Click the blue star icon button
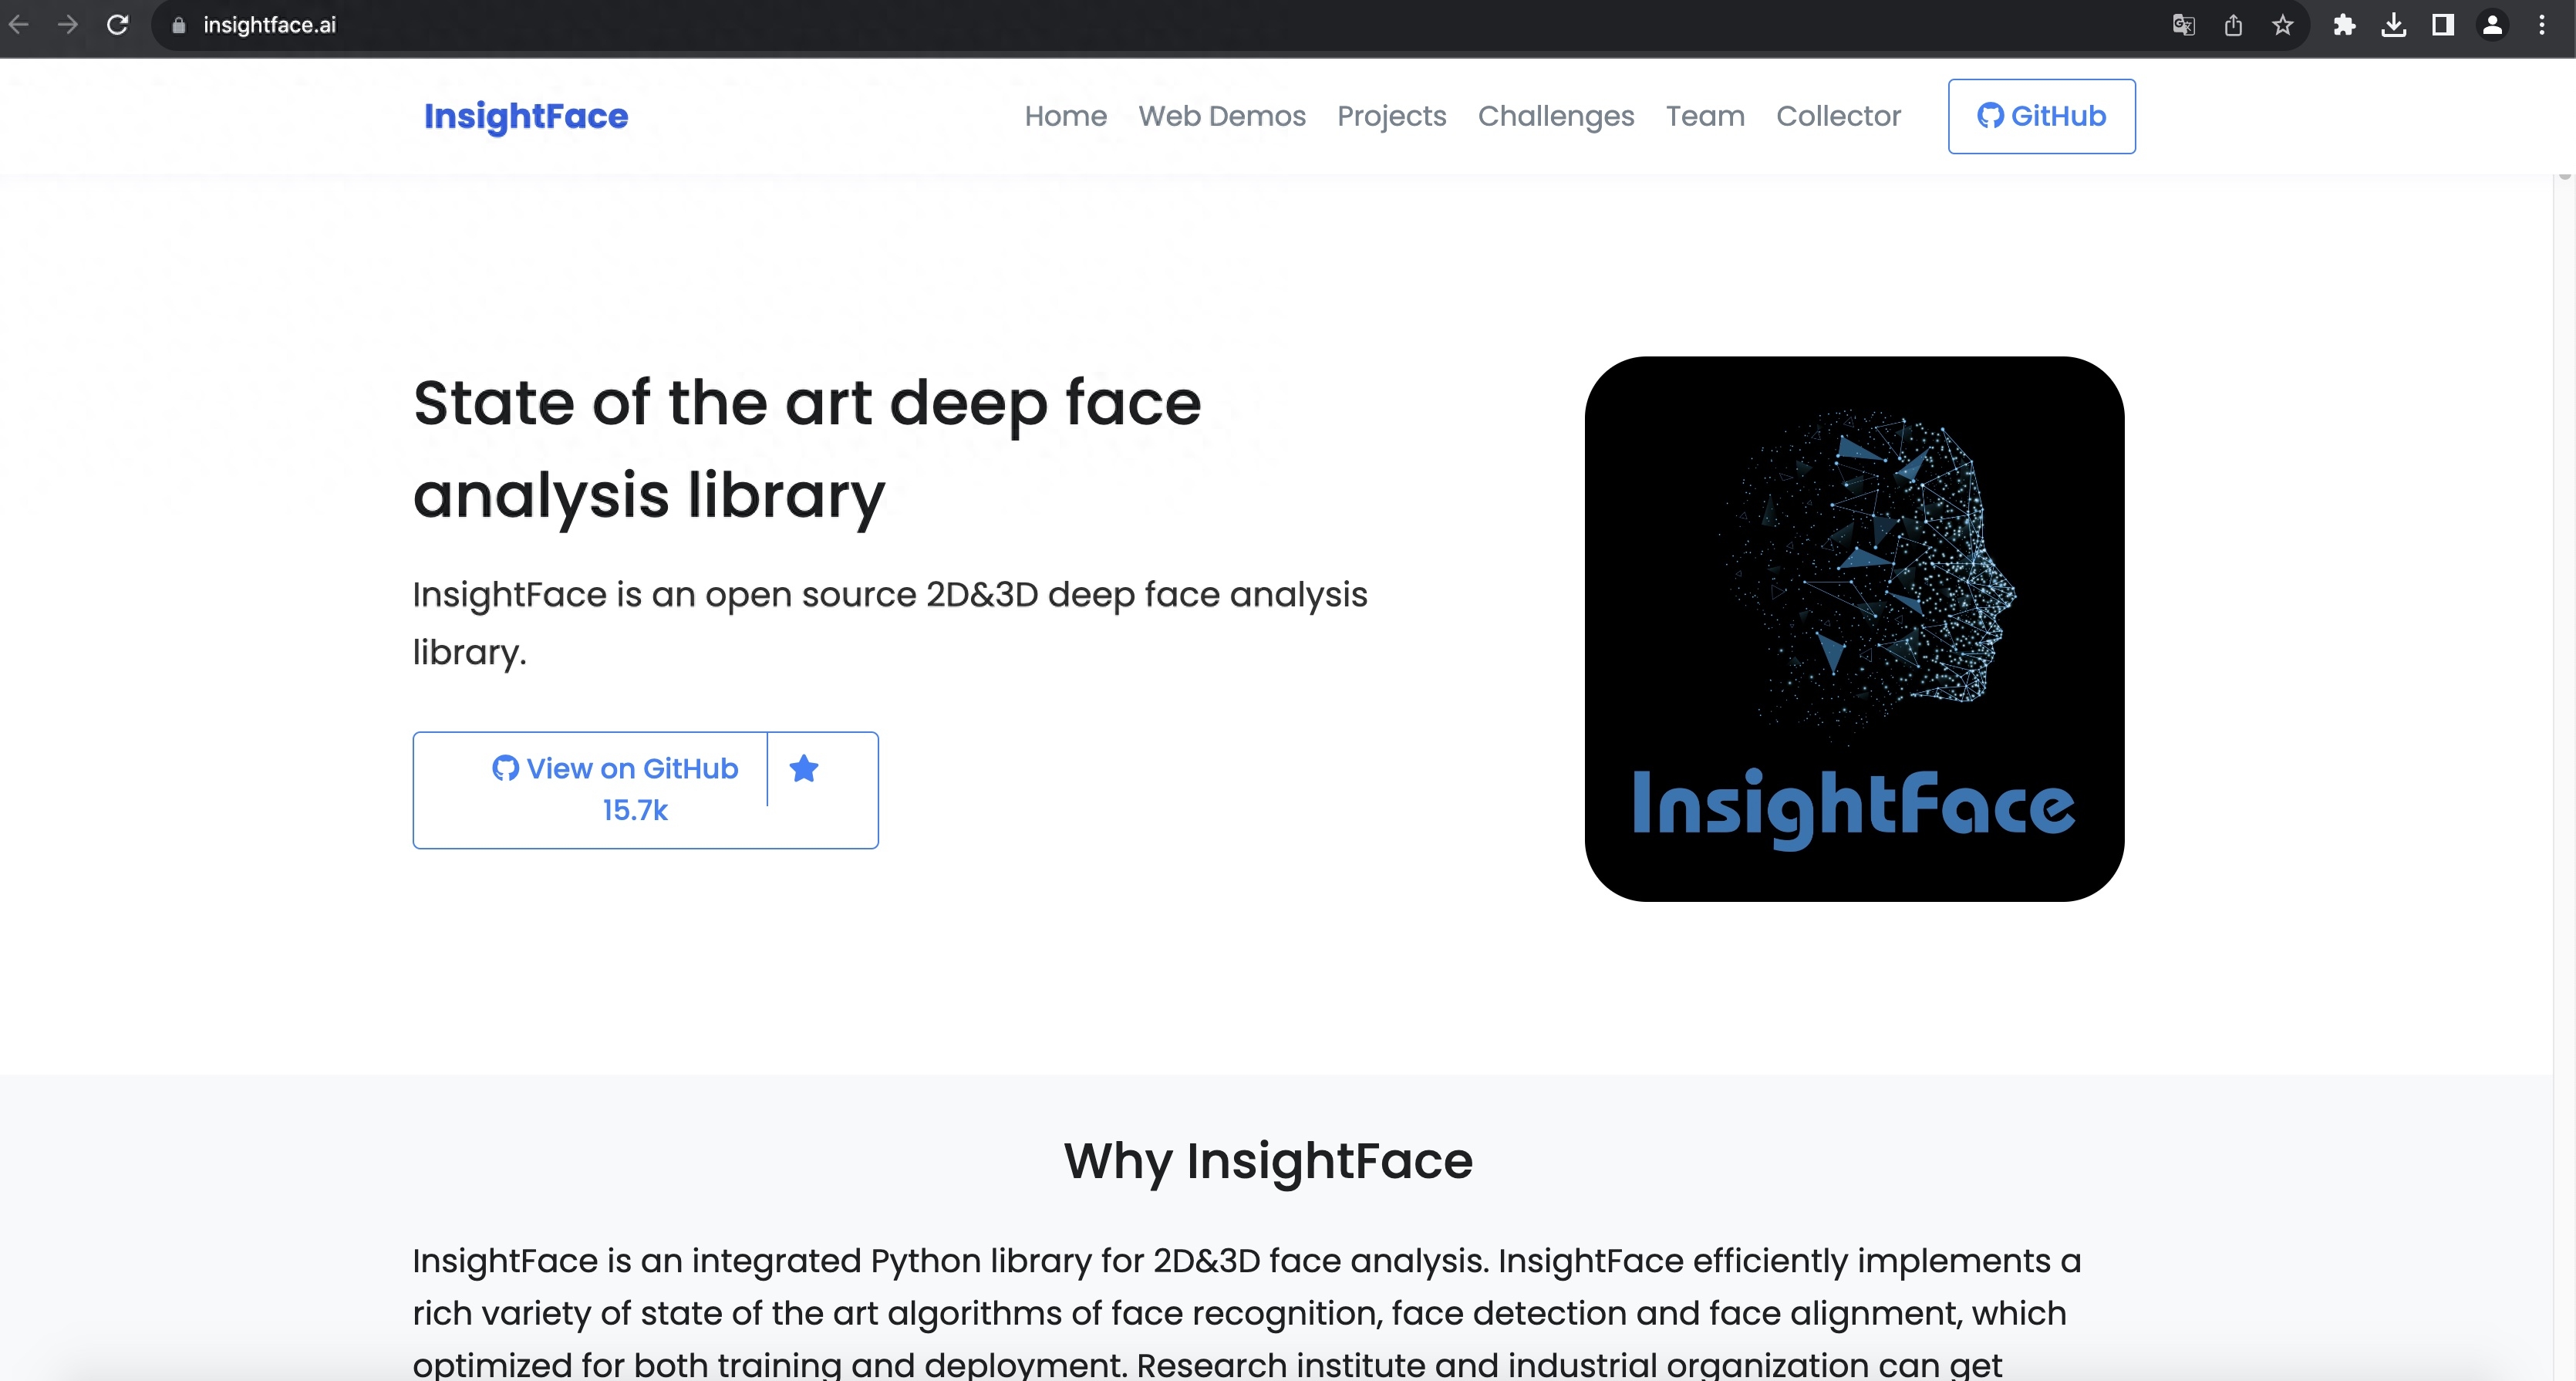 click(x=804, y=768)
